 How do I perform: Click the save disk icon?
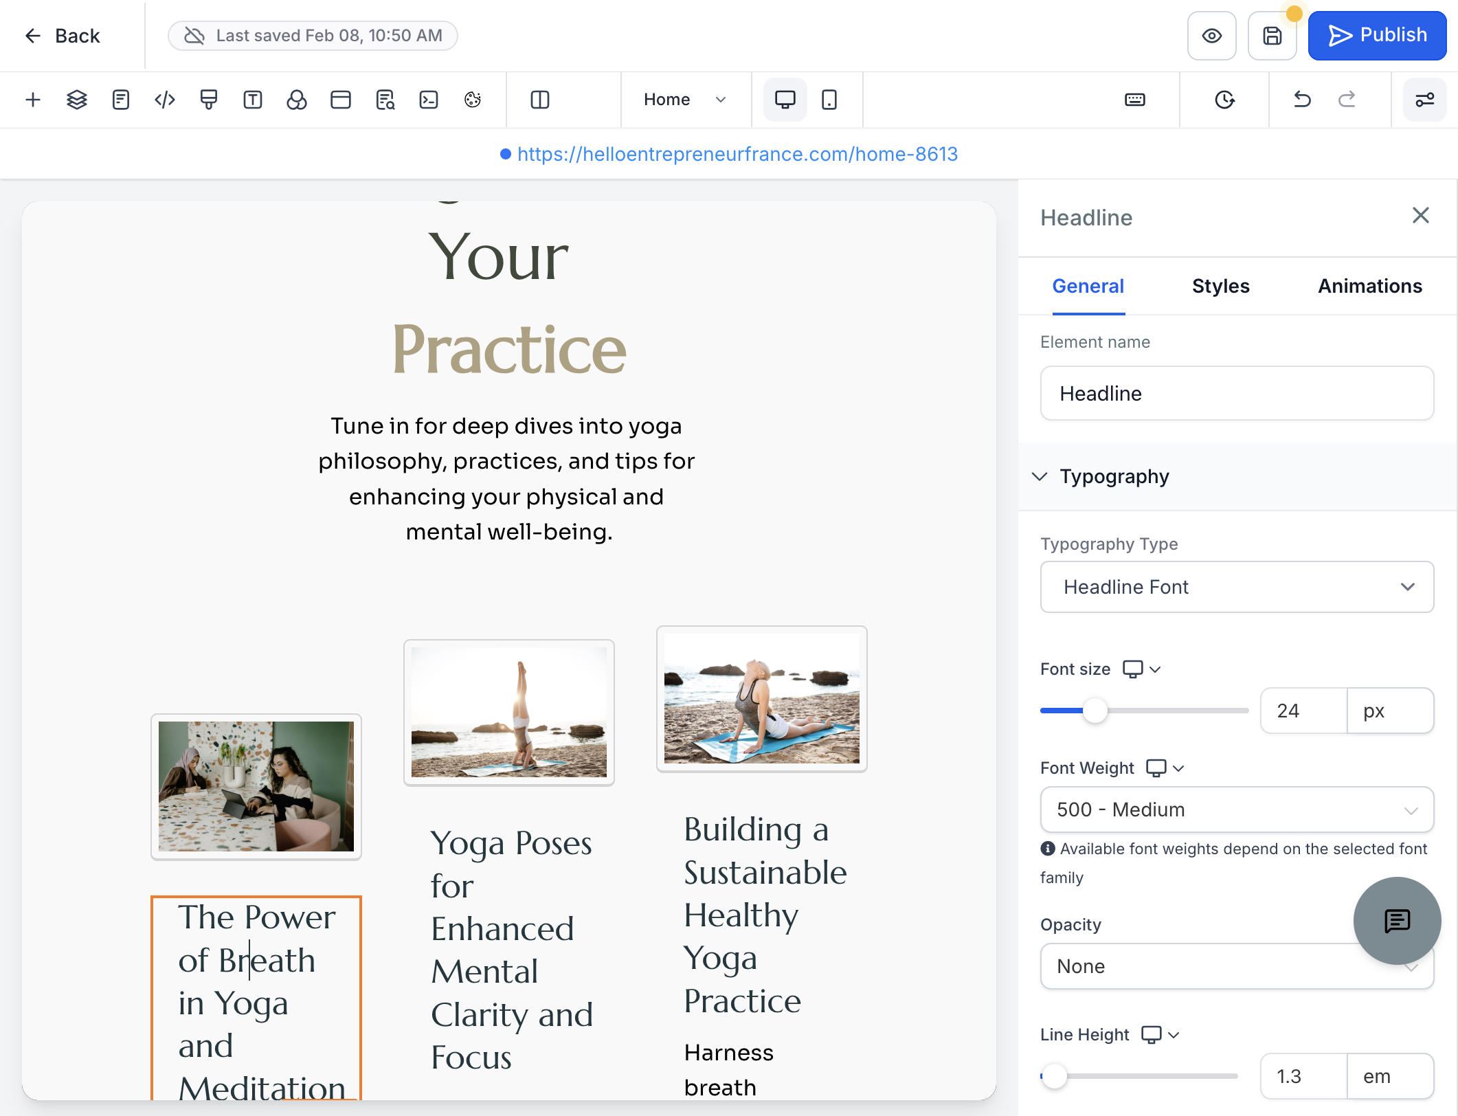[1272, 36]
